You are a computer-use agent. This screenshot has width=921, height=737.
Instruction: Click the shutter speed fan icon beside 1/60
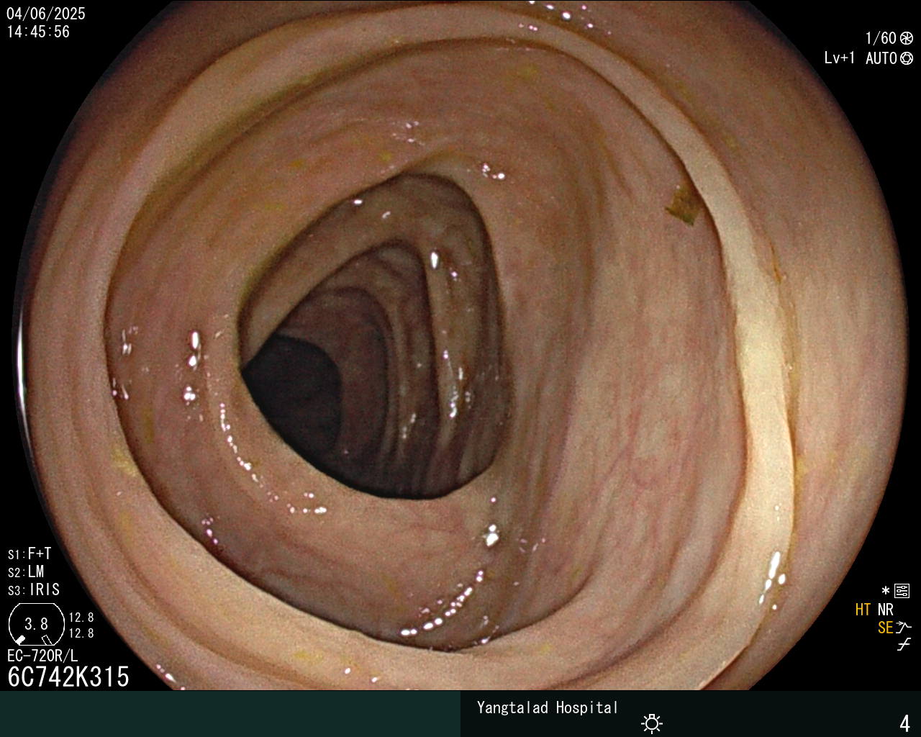pos(907,38)
